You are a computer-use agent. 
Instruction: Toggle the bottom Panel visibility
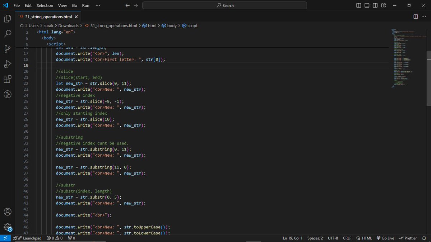click(x=366, y=5)
